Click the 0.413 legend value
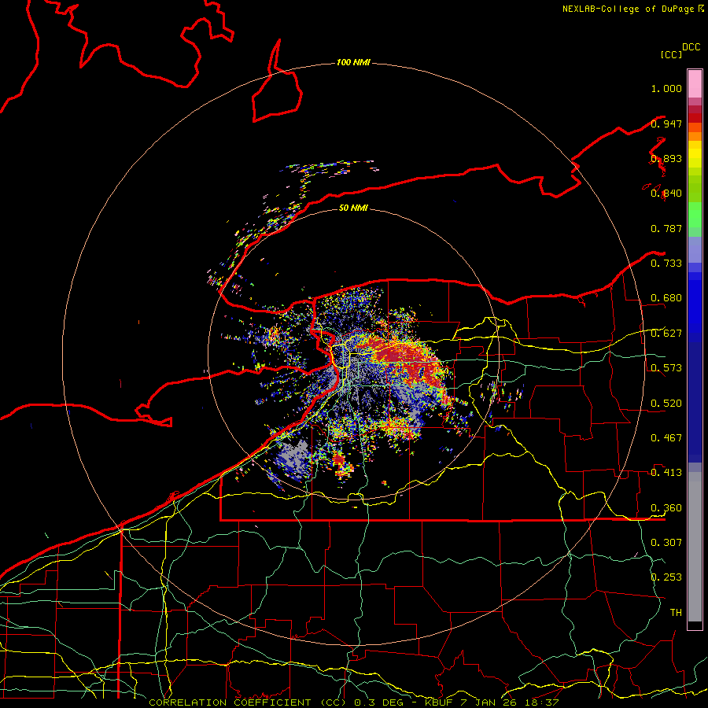708x708 pixels. point(666,473)
